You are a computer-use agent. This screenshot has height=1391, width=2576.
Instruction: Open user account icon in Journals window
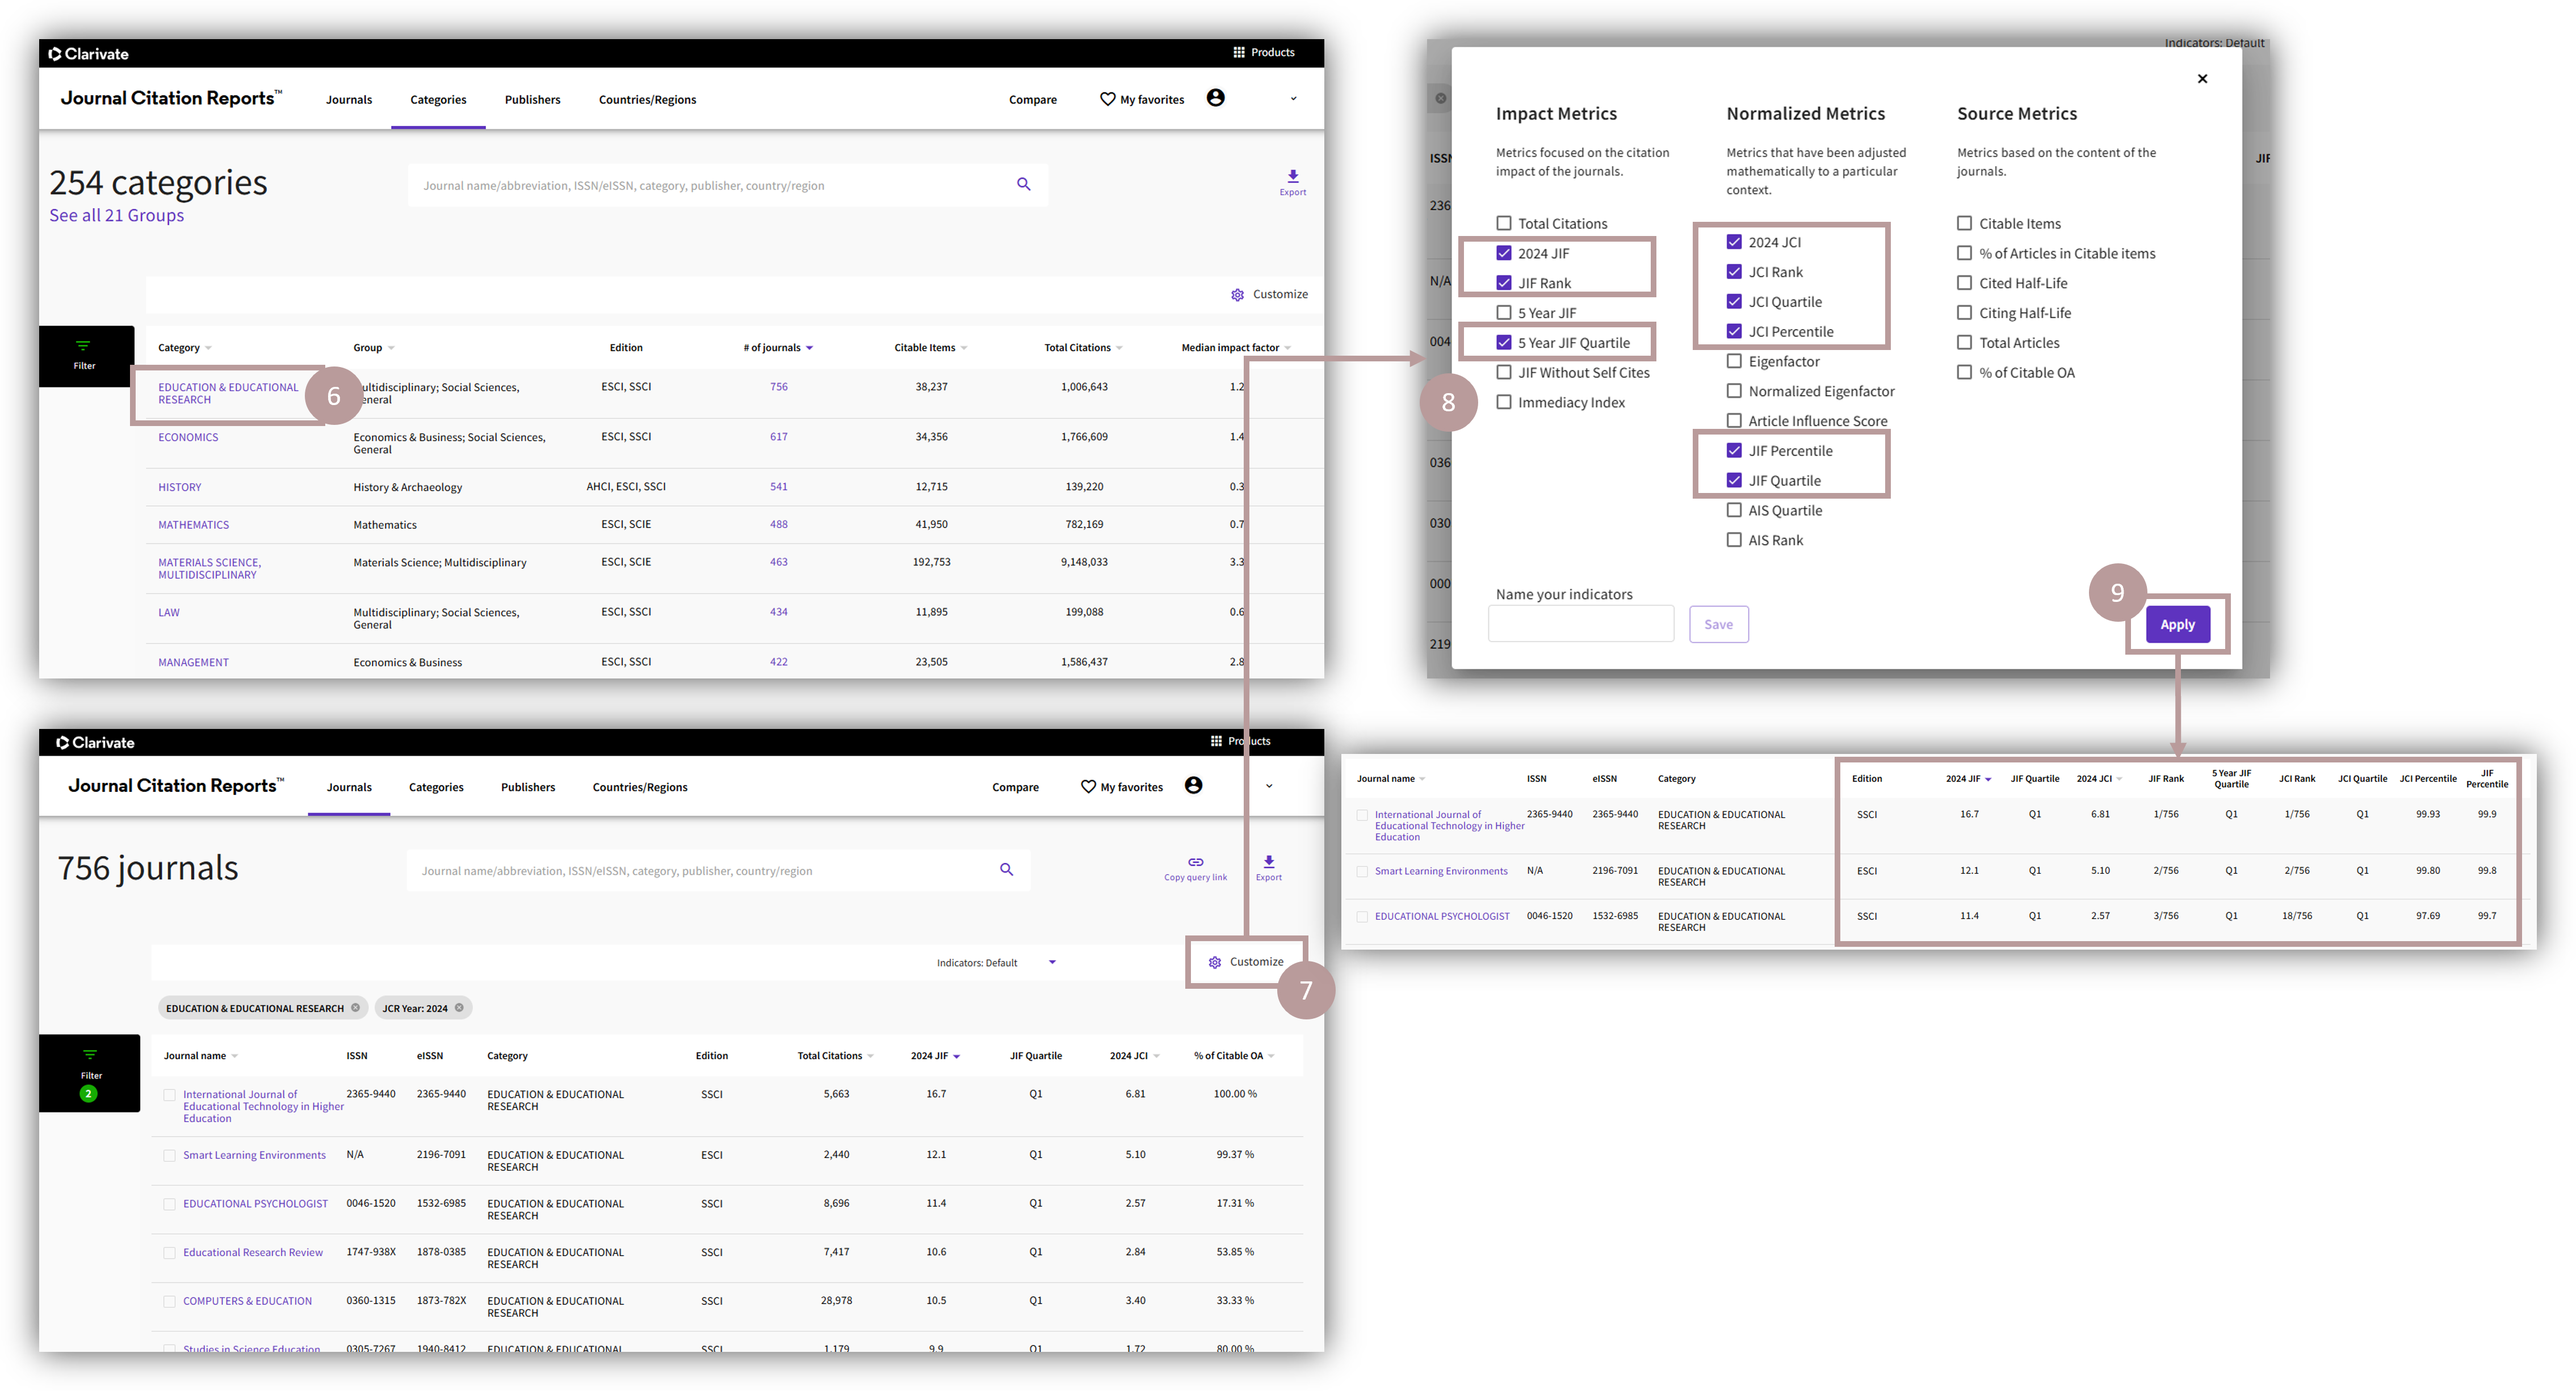point(1193,786)
